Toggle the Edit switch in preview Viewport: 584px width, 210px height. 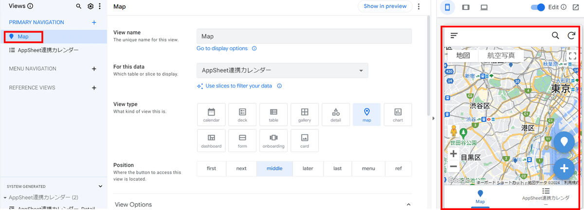(x=538, y=7)
